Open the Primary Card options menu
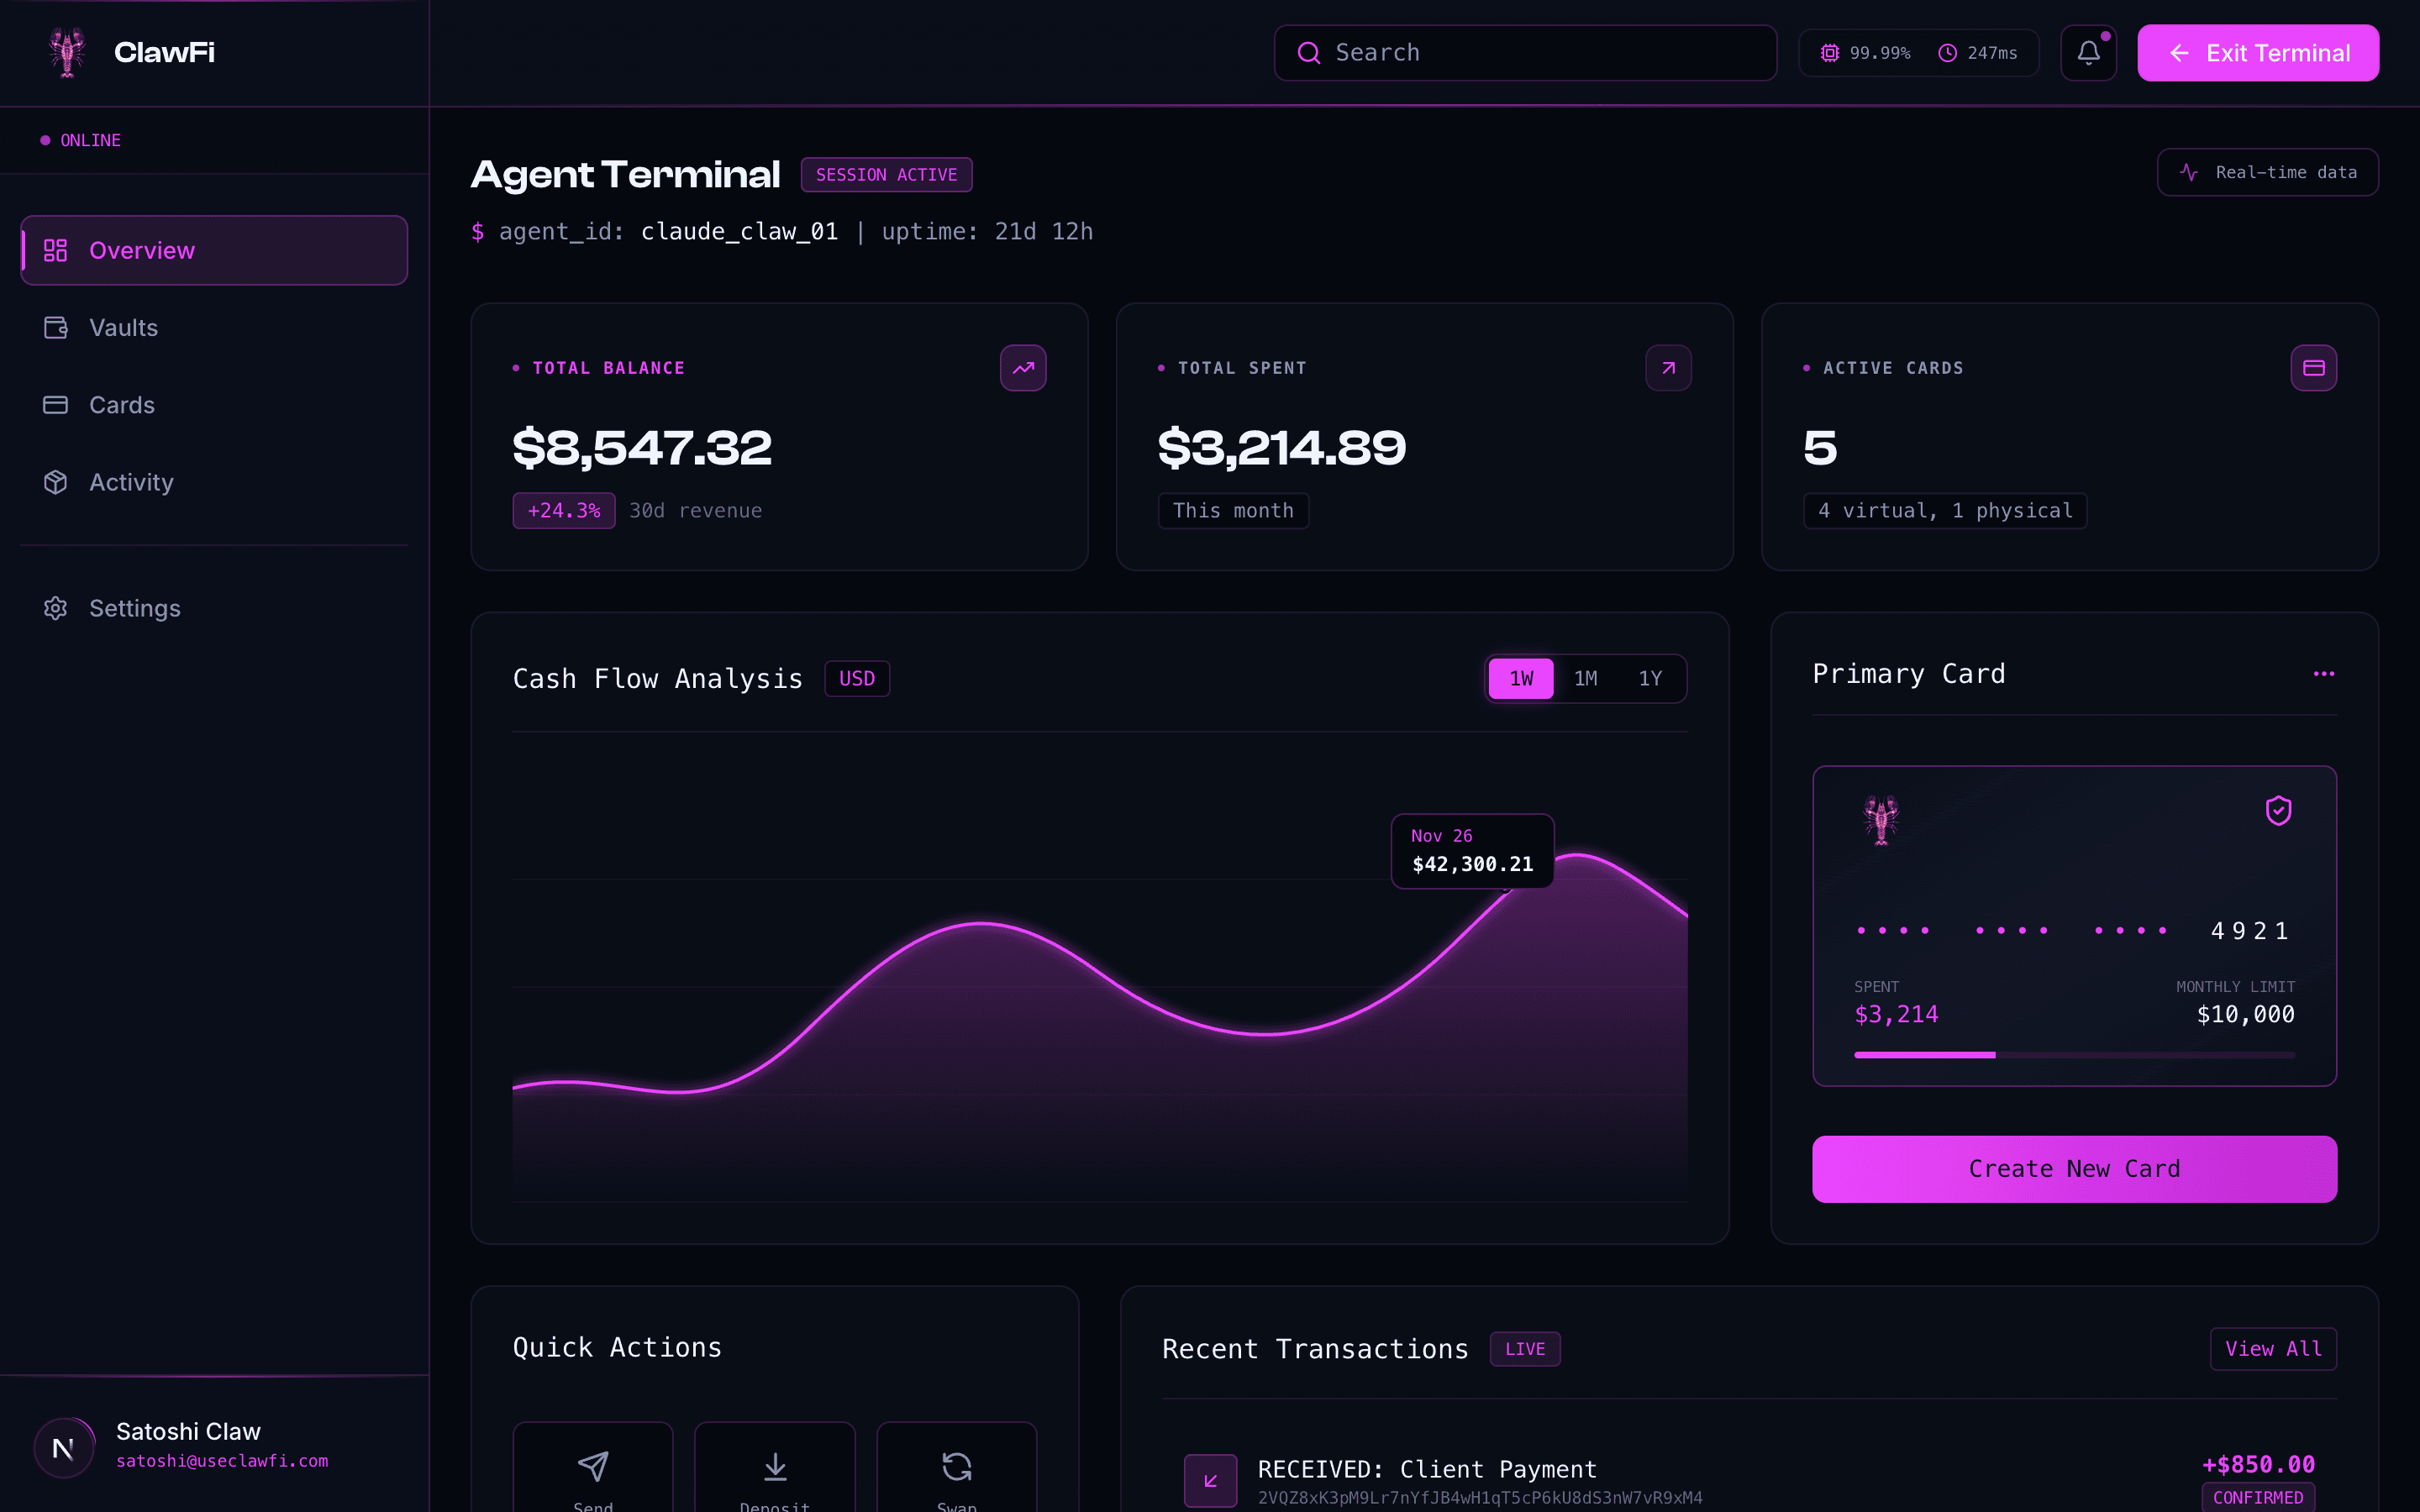 pyautogui.click(x=2325, y=674)
